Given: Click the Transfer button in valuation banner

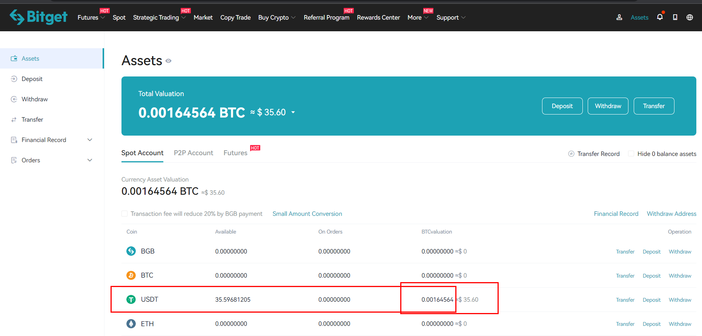Looking at the screenshot, I should [x=654, y=106].
